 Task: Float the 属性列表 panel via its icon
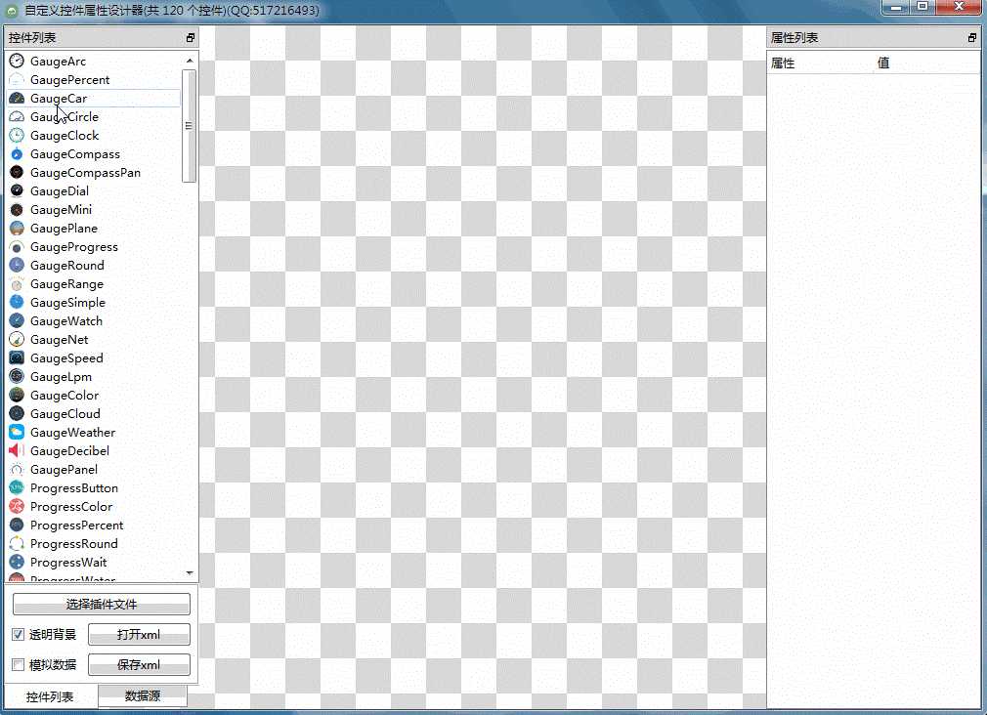pos(972,38)
